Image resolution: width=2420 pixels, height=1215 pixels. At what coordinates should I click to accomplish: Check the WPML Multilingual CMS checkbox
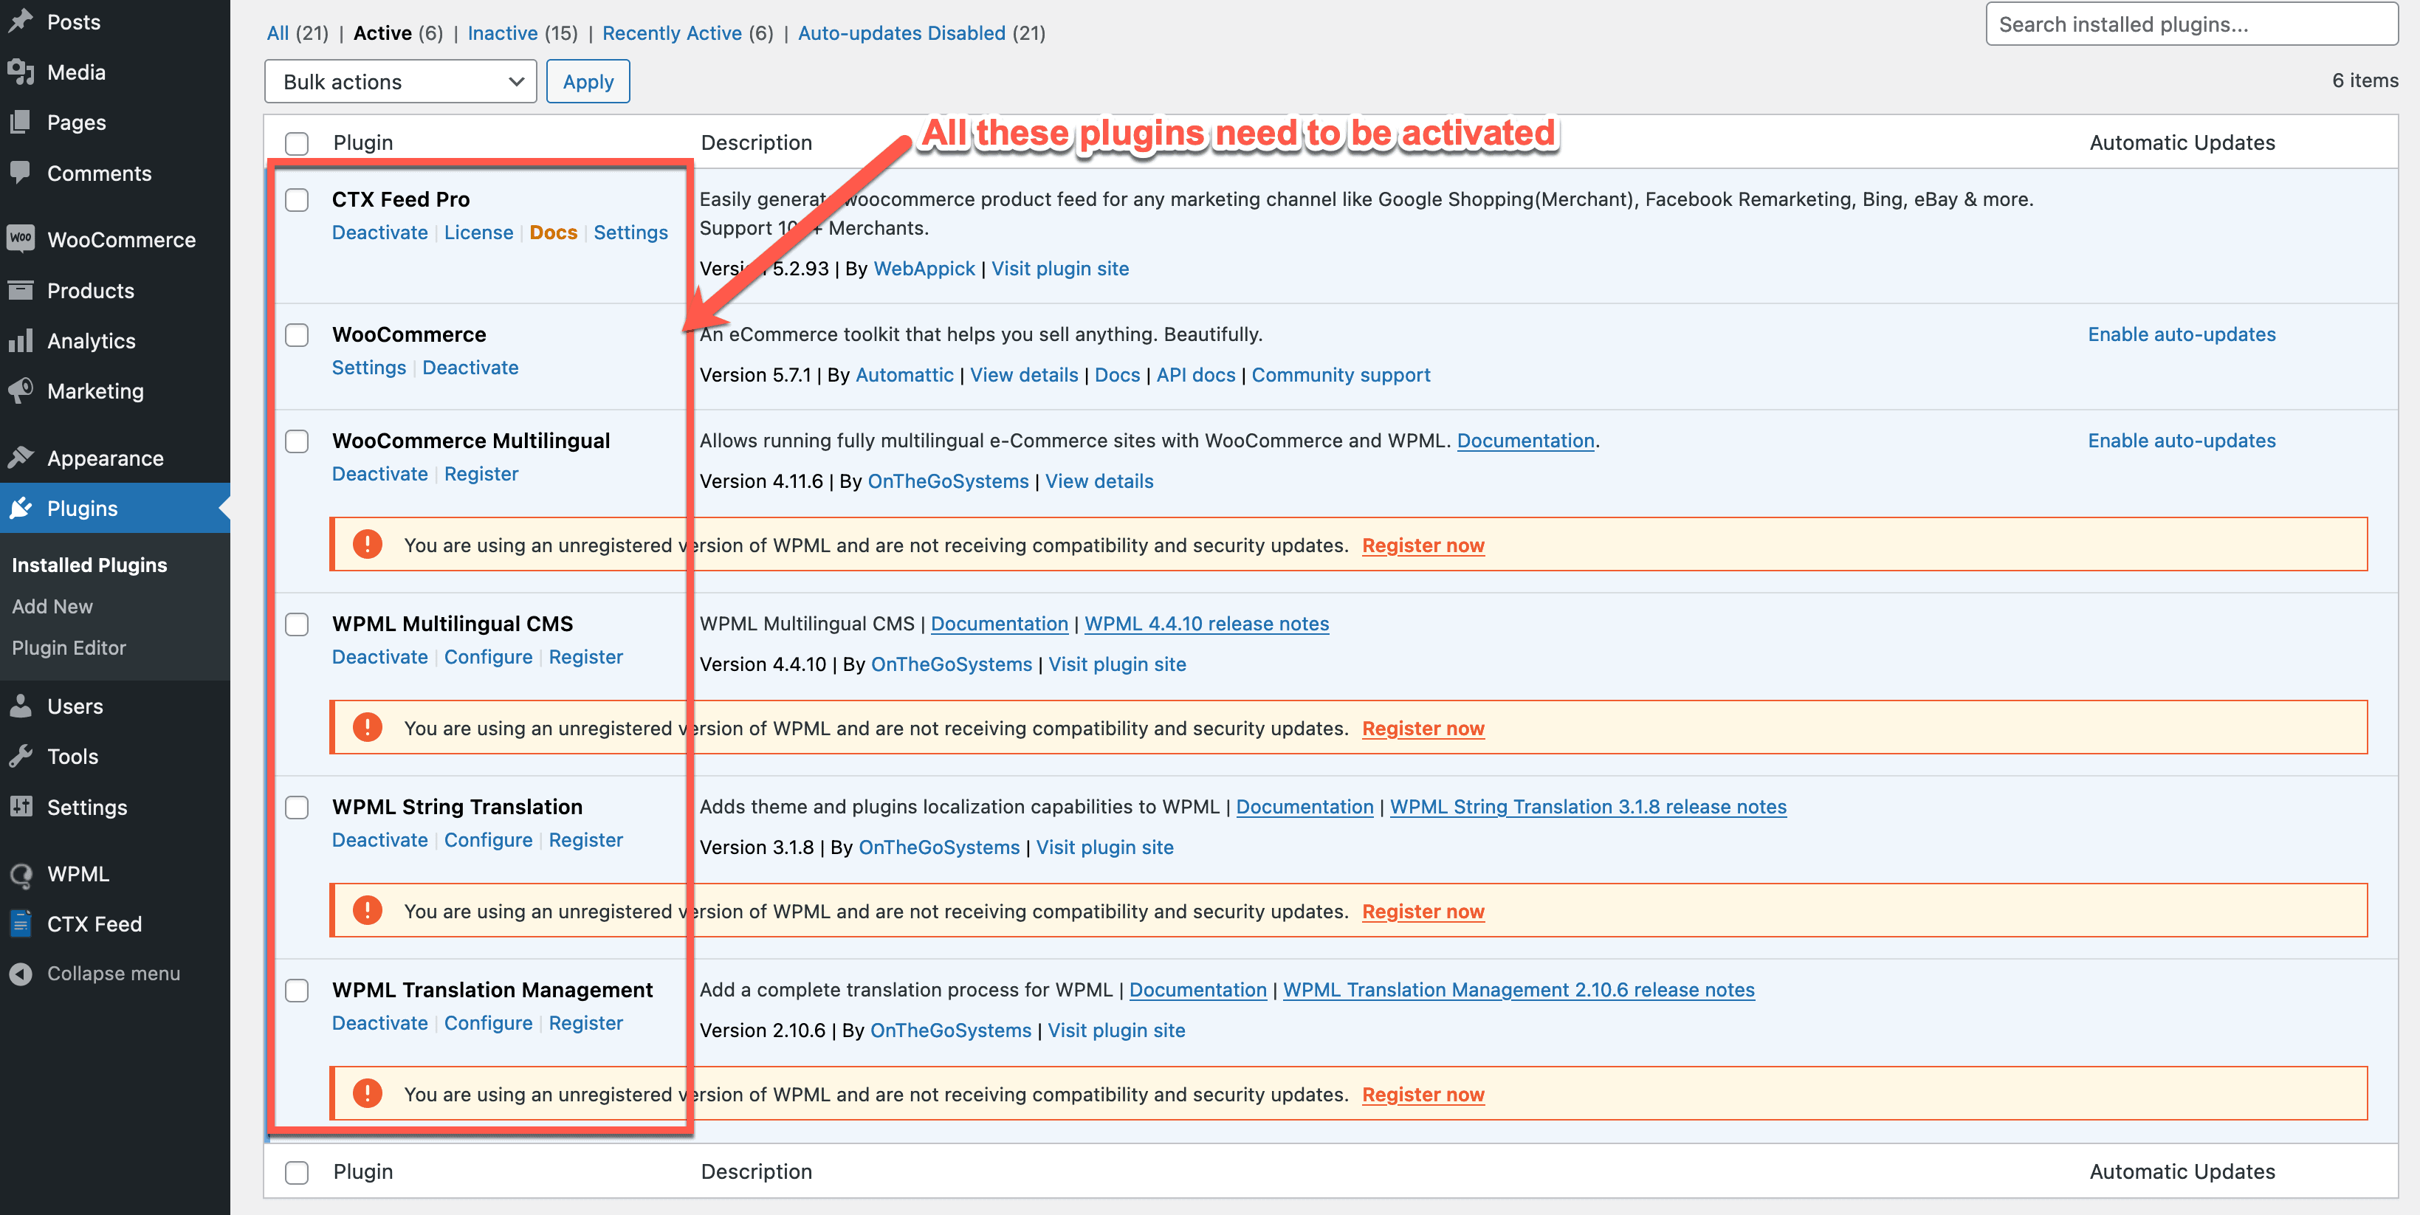(297, 624)
